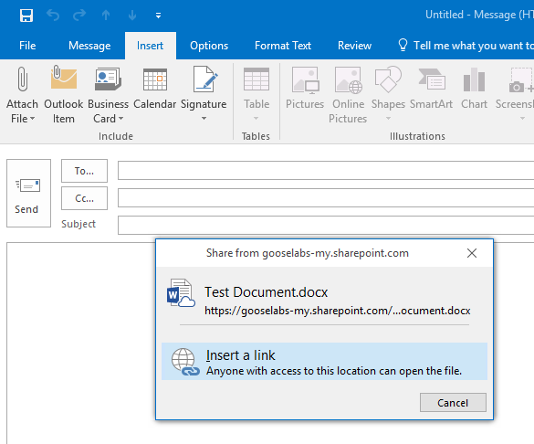This screenshot has width=534, height=444.
Task: Choose the Insert a link option
Action: [324, 362]
